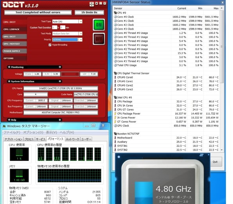Click the Quit button in HWiNFO64

tap(215, 162)
